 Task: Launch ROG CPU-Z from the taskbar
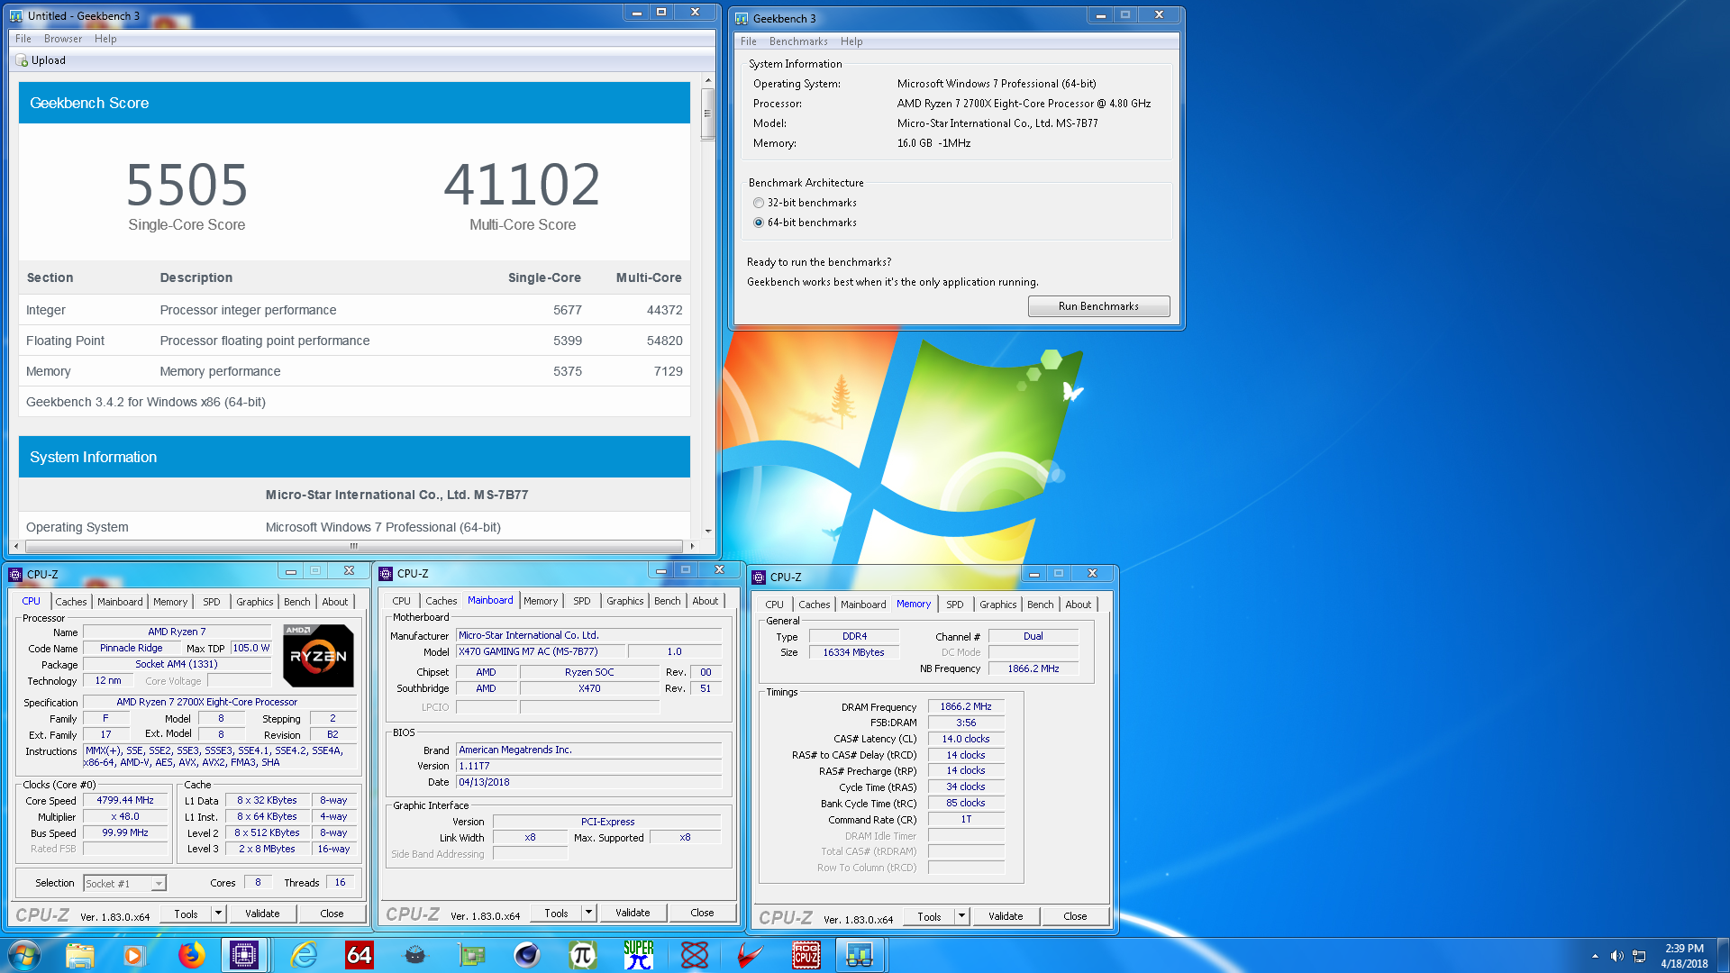coord(806,955)
